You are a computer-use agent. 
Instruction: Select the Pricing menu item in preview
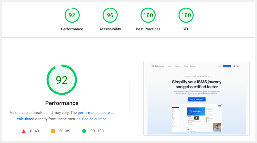click(186, 66)
